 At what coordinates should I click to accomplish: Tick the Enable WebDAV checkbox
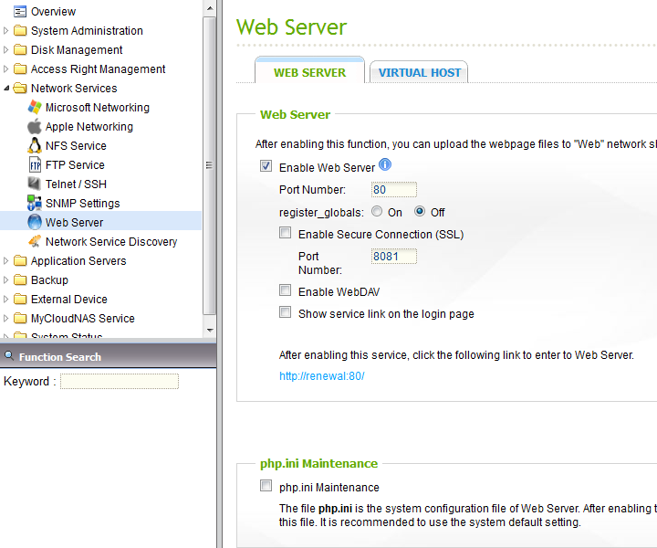pyautogui.click(x=286, y=291)
